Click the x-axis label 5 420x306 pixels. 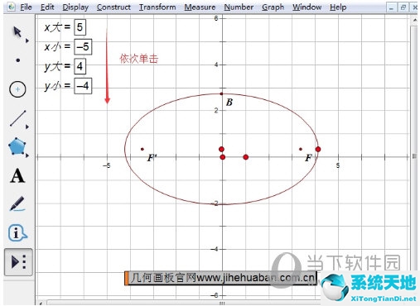338,165
